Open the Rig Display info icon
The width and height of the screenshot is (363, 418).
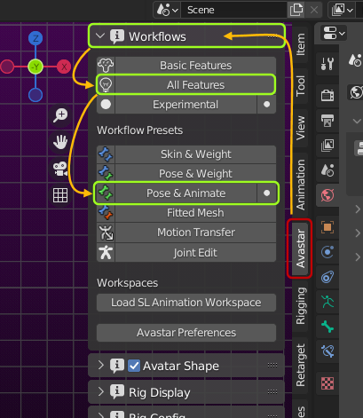(x=117, y=392)
